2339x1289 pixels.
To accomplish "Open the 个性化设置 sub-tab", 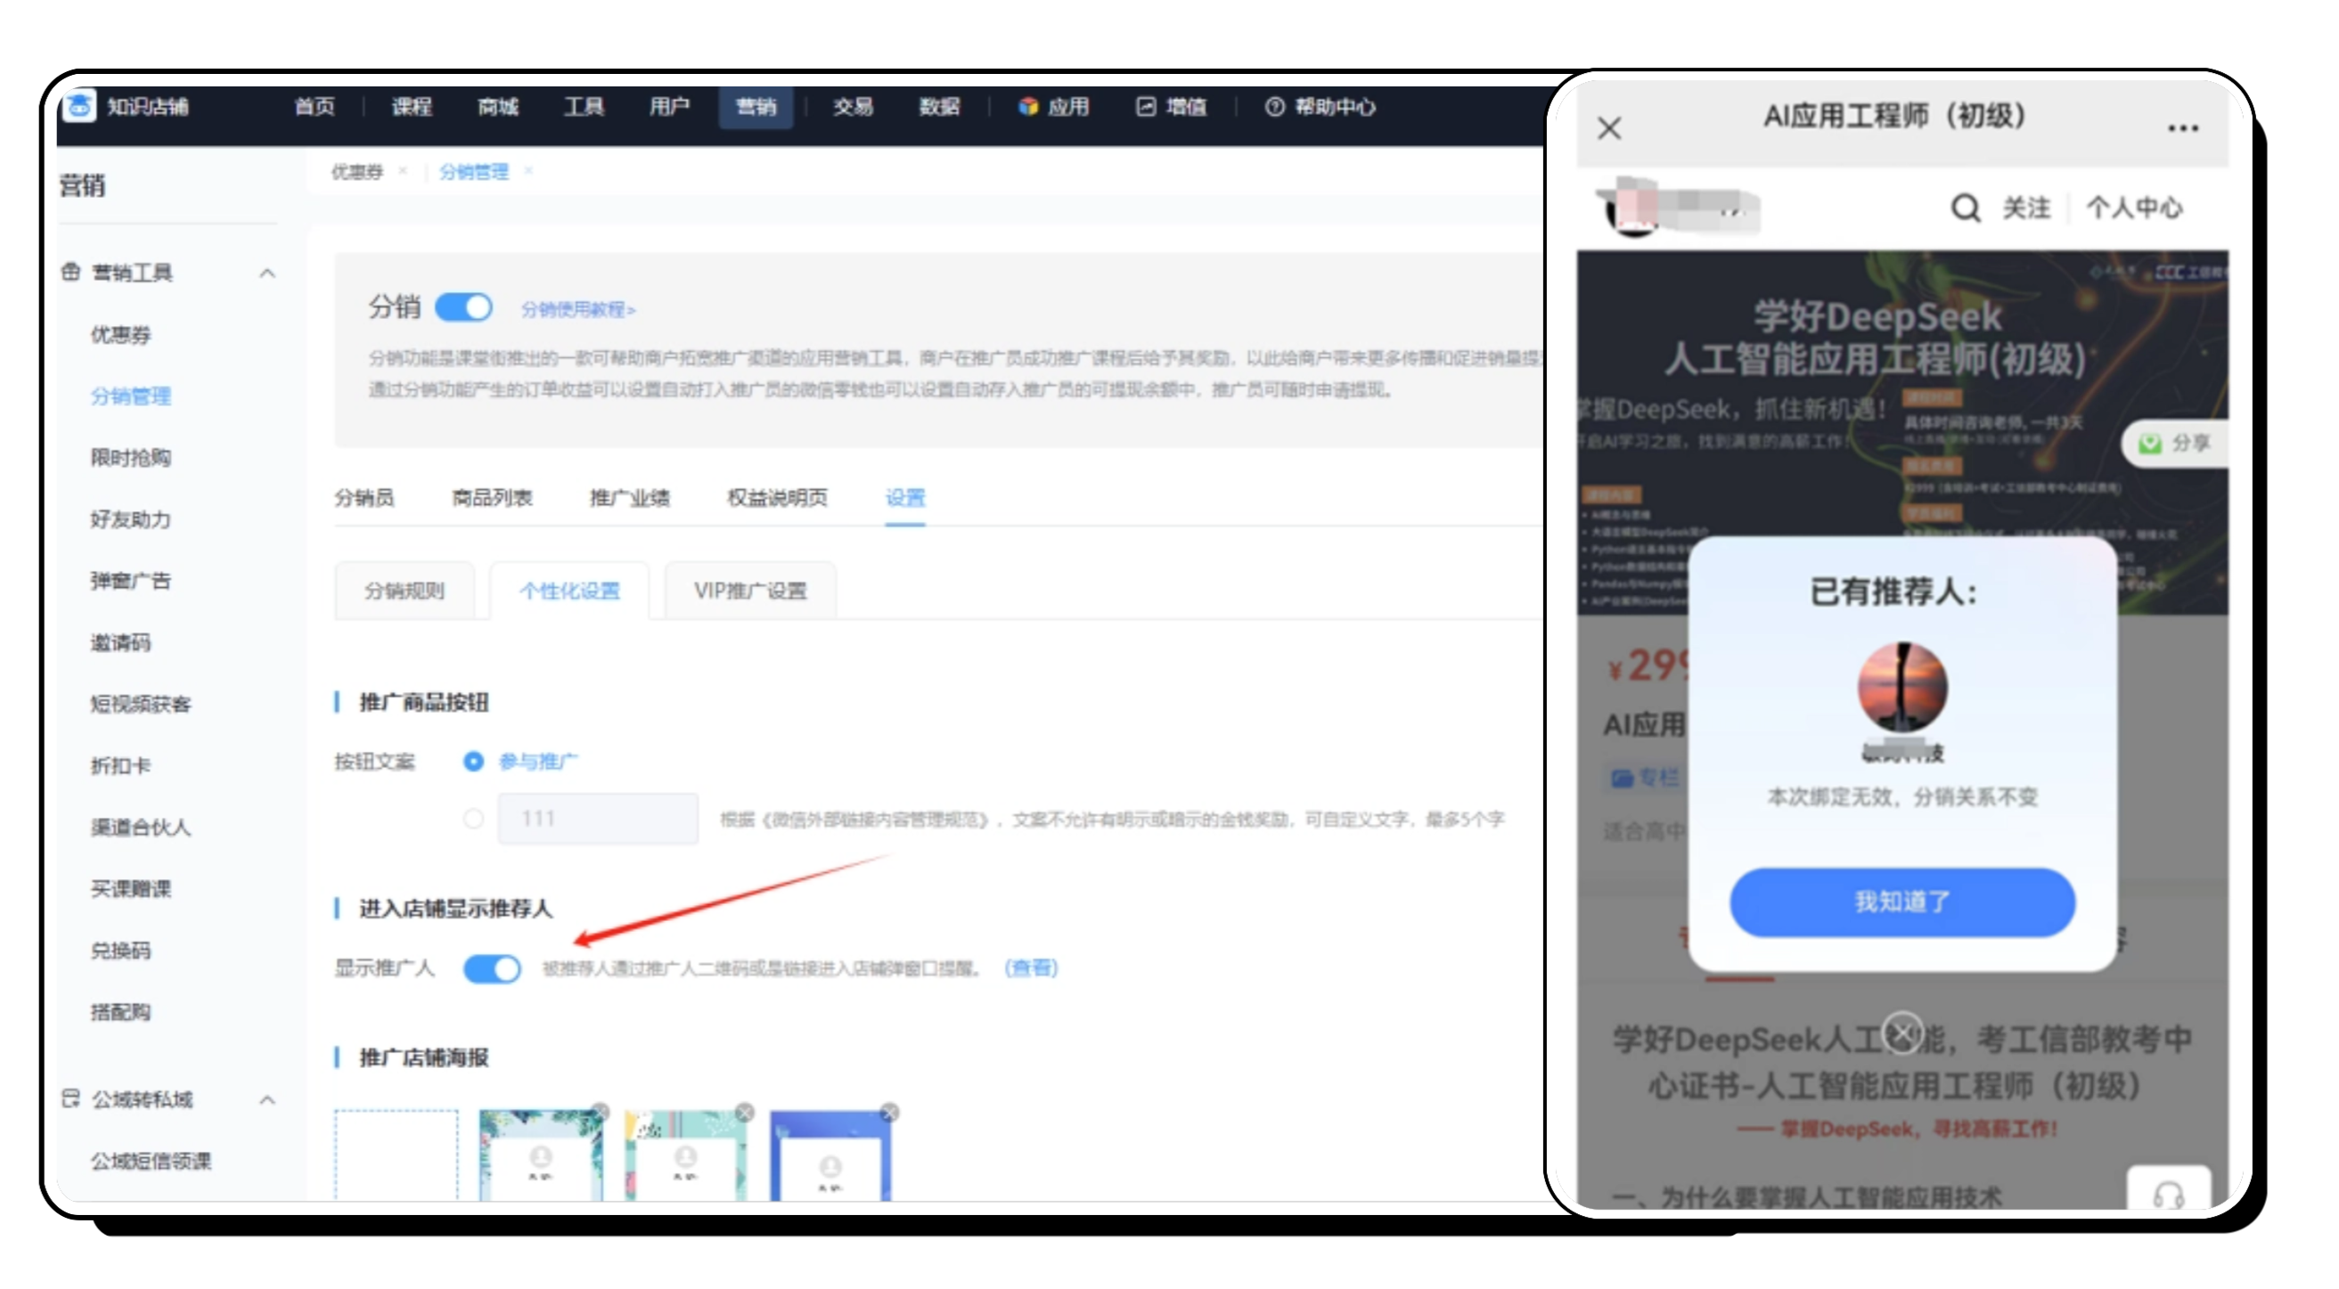I will coord(569,591).
